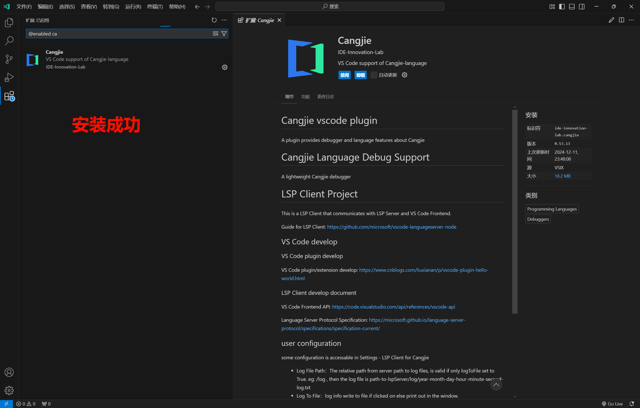
Task: Open the Explorer view in activity bar
Action: 9,23
